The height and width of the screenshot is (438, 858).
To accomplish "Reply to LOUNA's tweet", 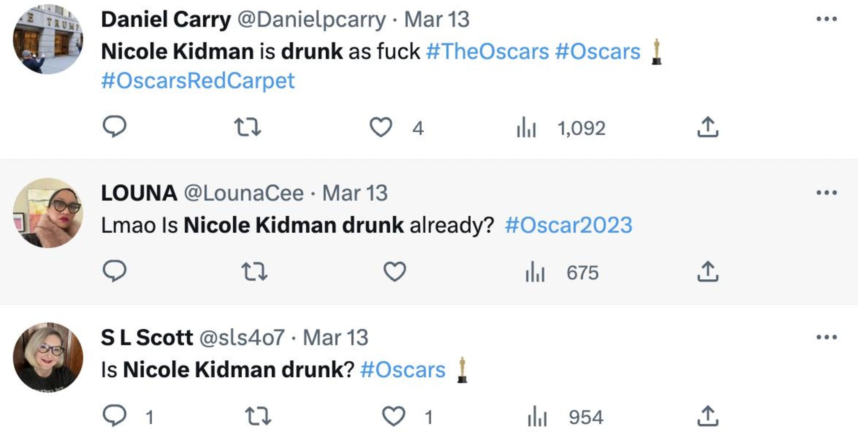I will 114,271.
